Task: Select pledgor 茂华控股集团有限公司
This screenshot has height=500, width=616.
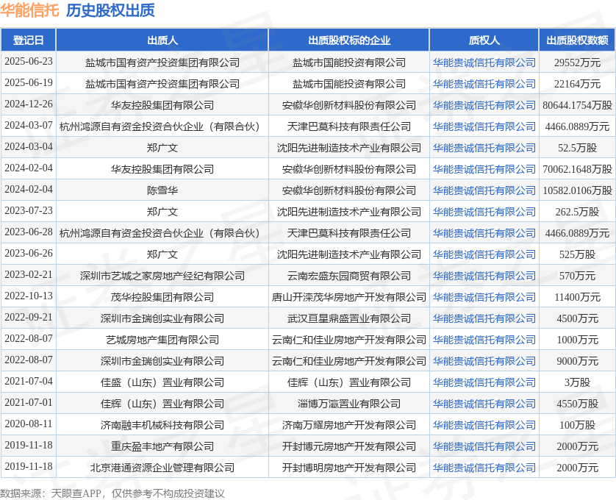Action: tap(162, 297)
